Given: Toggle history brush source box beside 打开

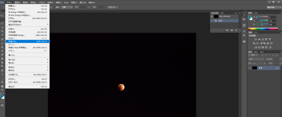Looking at the screenshot, I should click(212, 21).
